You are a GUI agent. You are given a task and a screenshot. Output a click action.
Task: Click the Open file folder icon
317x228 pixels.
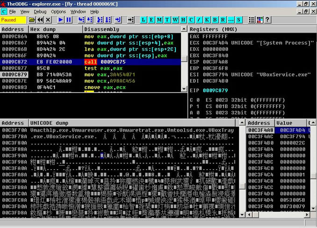(32, 20)
